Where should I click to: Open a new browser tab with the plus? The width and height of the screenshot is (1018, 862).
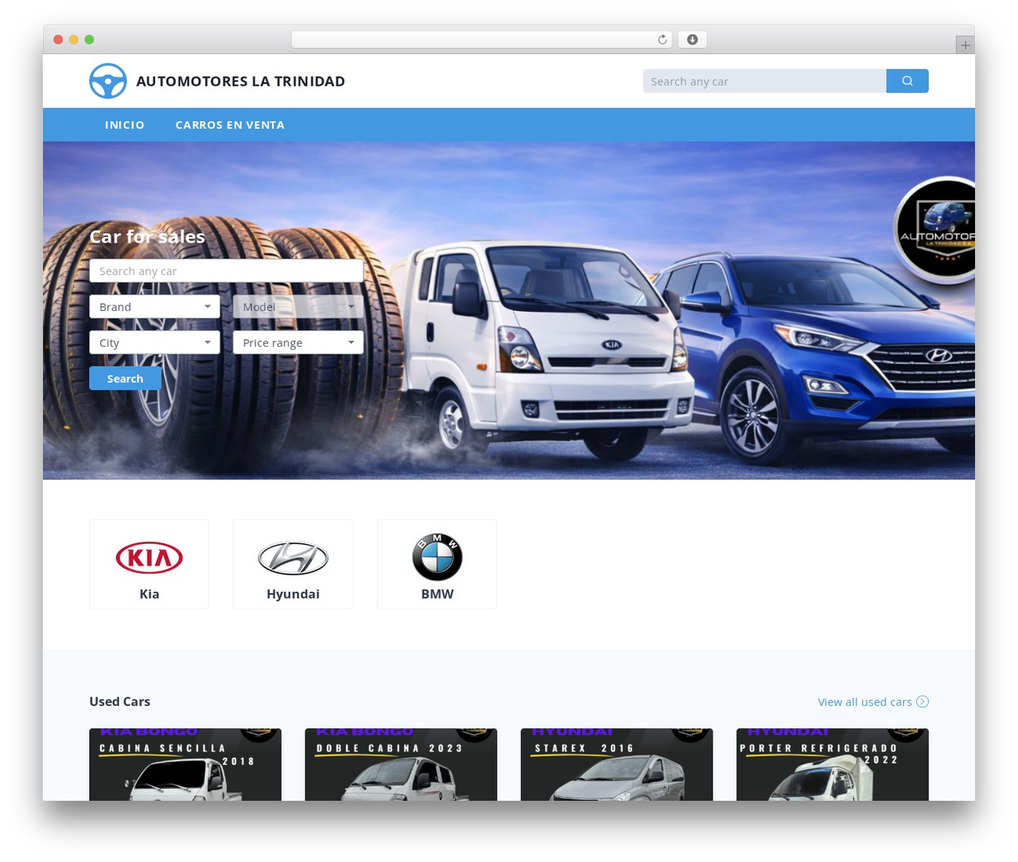pos(966,45)
